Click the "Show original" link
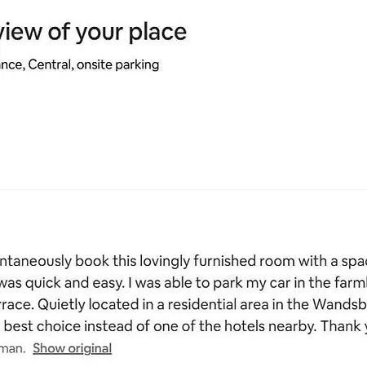This screenshot has width=367, height=367. click(73, 348)
